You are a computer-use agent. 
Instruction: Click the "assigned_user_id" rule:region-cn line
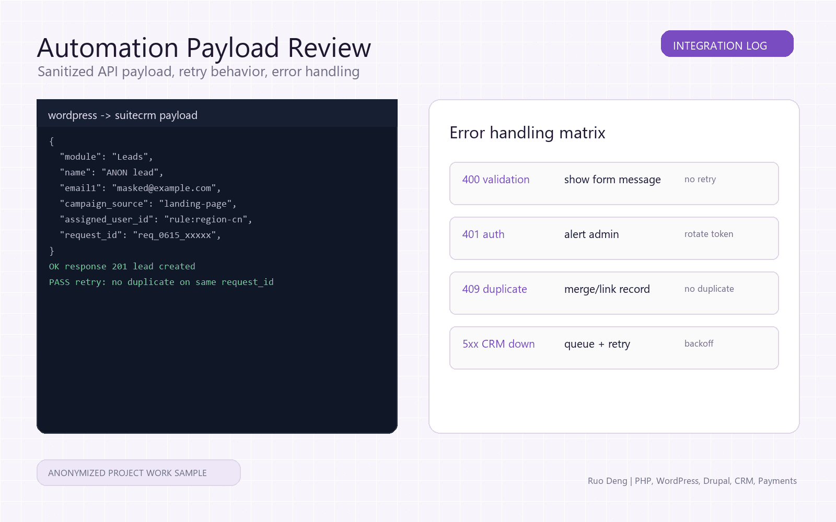[x=156, y=219]
